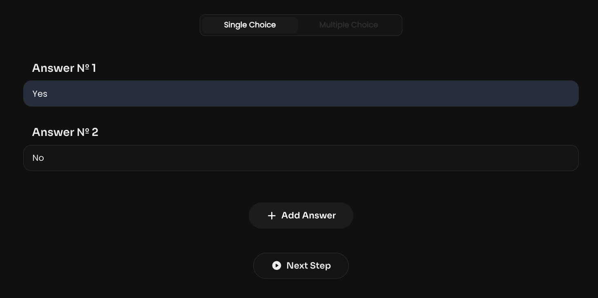Select the No answer row
The image size is (598, 298).
pos(301,158)
